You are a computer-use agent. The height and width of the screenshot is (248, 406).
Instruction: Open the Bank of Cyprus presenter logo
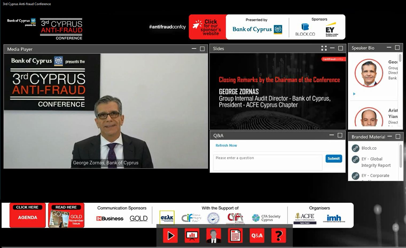coord(257,29)
